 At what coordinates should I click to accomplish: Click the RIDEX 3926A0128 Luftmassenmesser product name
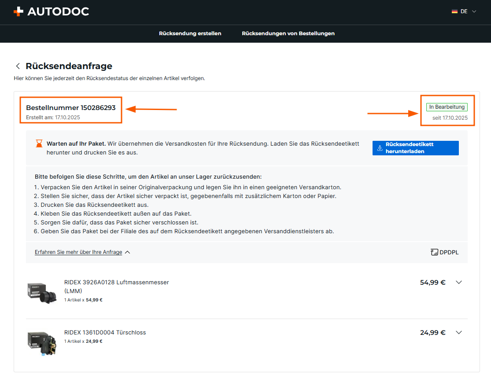(x=116, y=283)
